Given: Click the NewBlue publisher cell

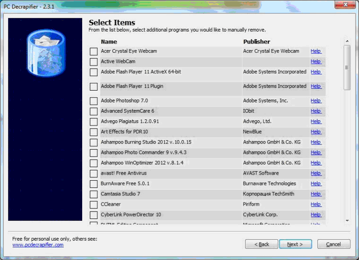Looking at the screenshot, I should coord(252,132).
